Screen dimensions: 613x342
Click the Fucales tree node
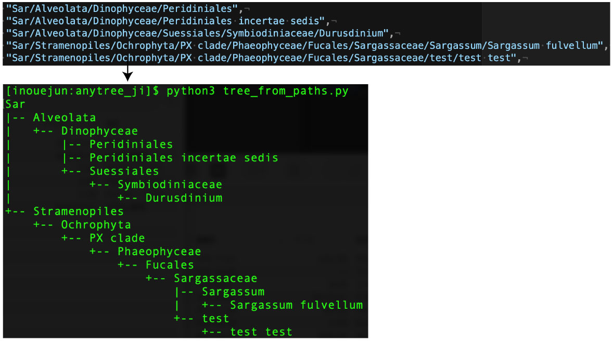click(170, 265)
